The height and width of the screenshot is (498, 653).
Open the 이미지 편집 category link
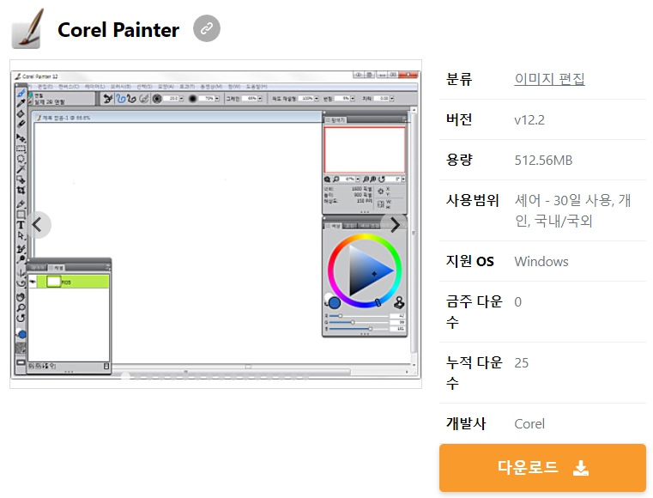click(x=549, y=79)
